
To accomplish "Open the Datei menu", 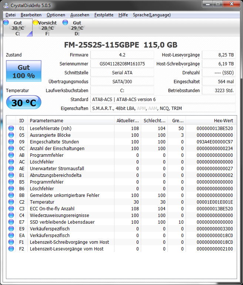I will [10, 15].
